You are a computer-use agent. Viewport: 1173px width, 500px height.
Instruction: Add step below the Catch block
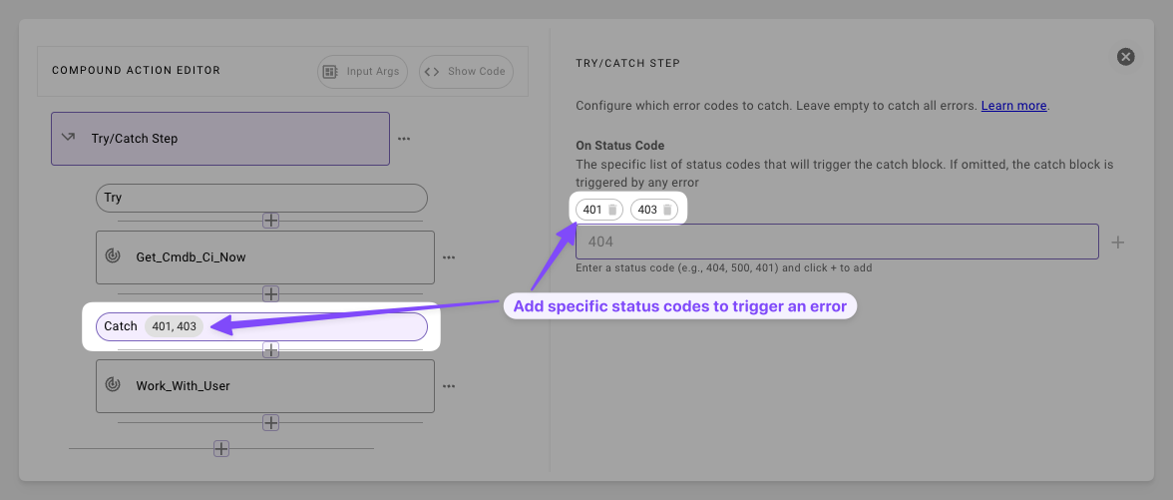tap(271, 349)
